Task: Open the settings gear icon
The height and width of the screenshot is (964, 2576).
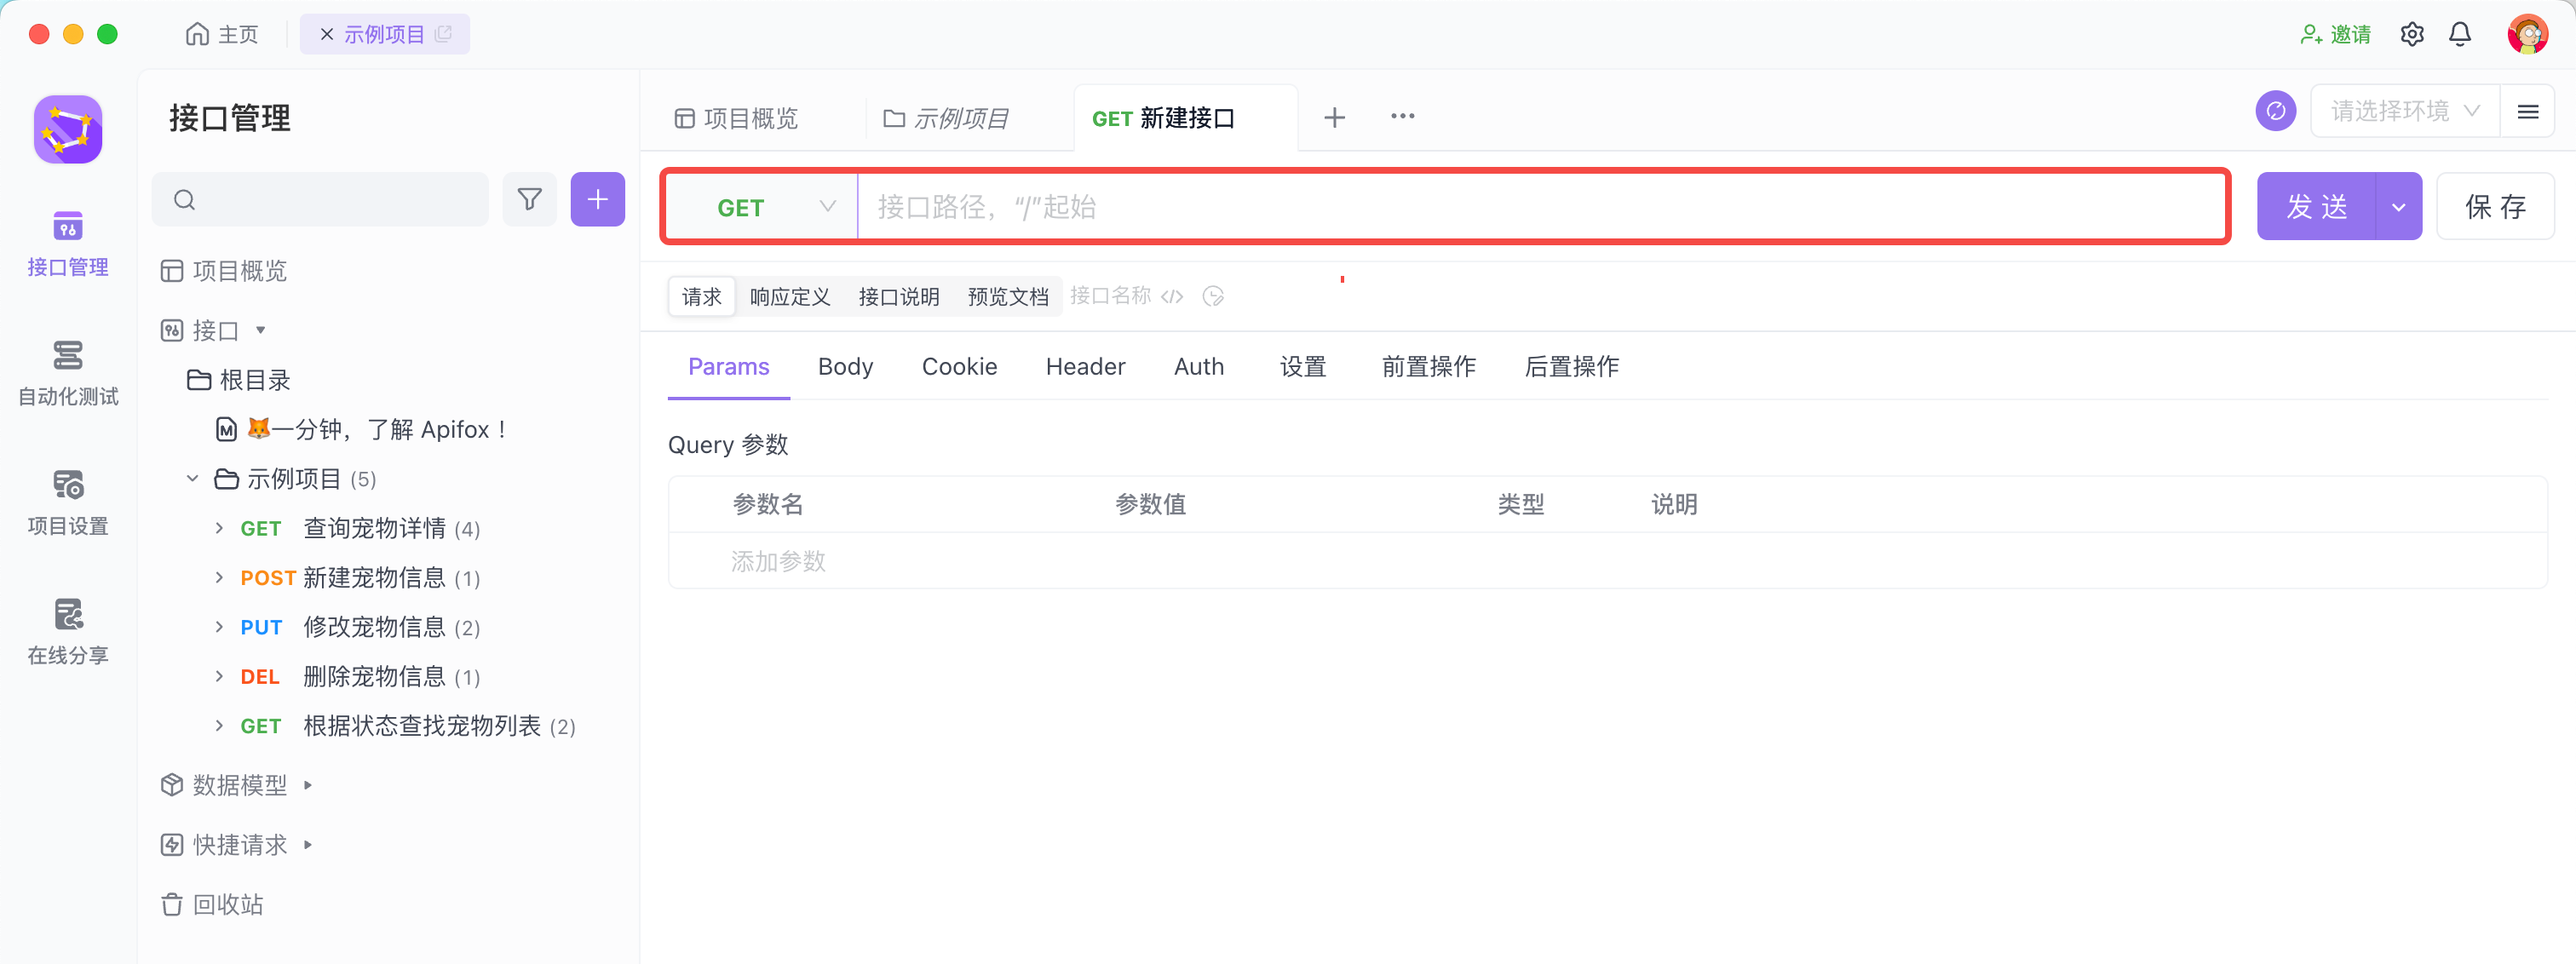Action: (x=2411, y=34)
